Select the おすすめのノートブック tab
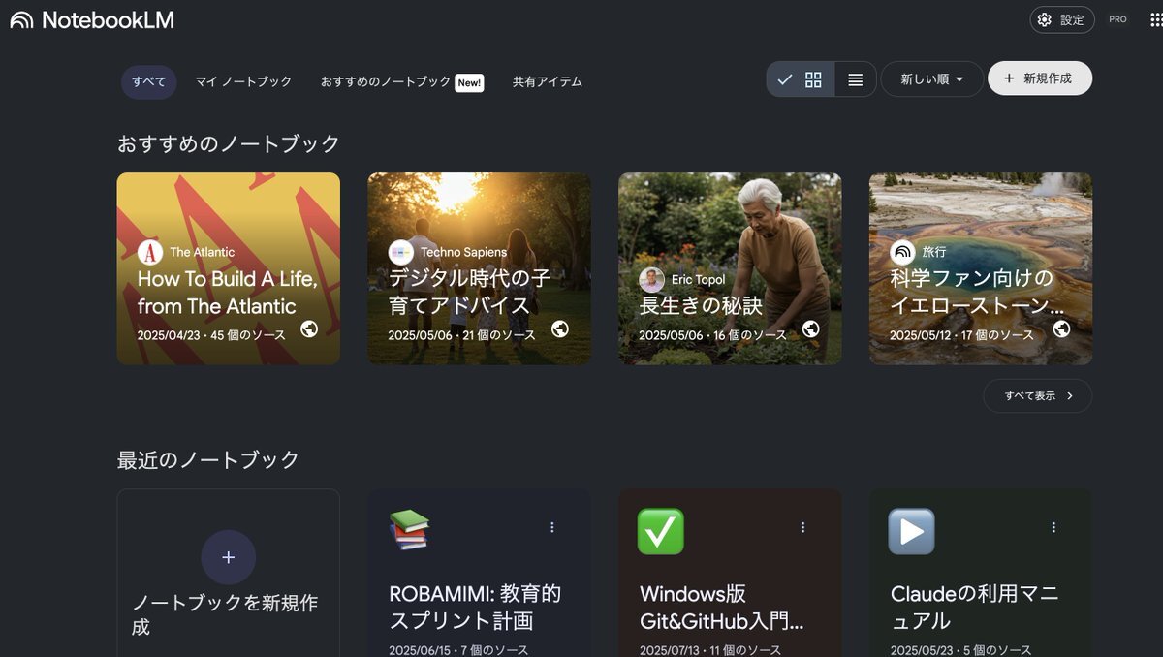This screenshot has height=657, width=1163. coord(386,82)
